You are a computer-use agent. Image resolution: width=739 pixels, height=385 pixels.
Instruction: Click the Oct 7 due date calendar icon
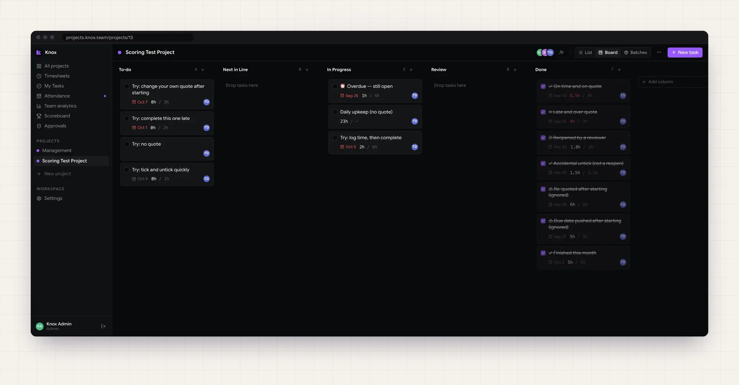click(134, 102)
